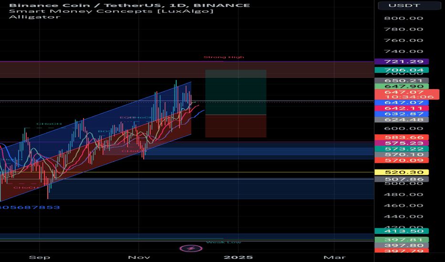Click the 800.00 price axis tick
Screen dimensions: 445x262
pyautogui.click(x=403, y=19)
